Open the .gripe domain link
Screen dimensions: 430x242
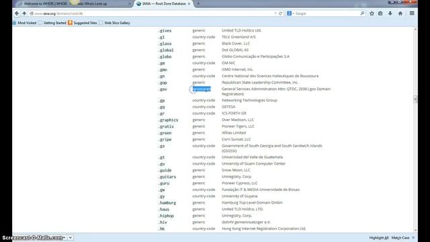(165, 139)
